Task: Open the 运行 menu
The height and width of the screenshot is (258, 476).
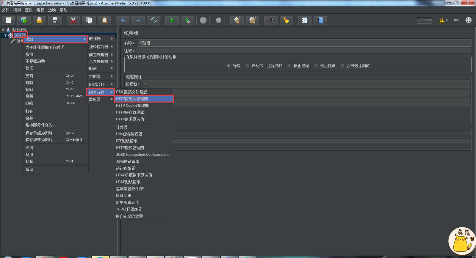Action: [x=40, y=10]
